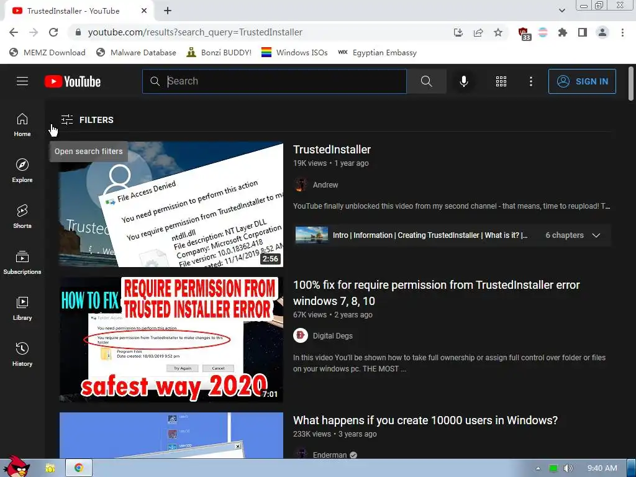Click the chapter preview thumbnail next to Intro
636x477 pixels.
coord(312,235)
